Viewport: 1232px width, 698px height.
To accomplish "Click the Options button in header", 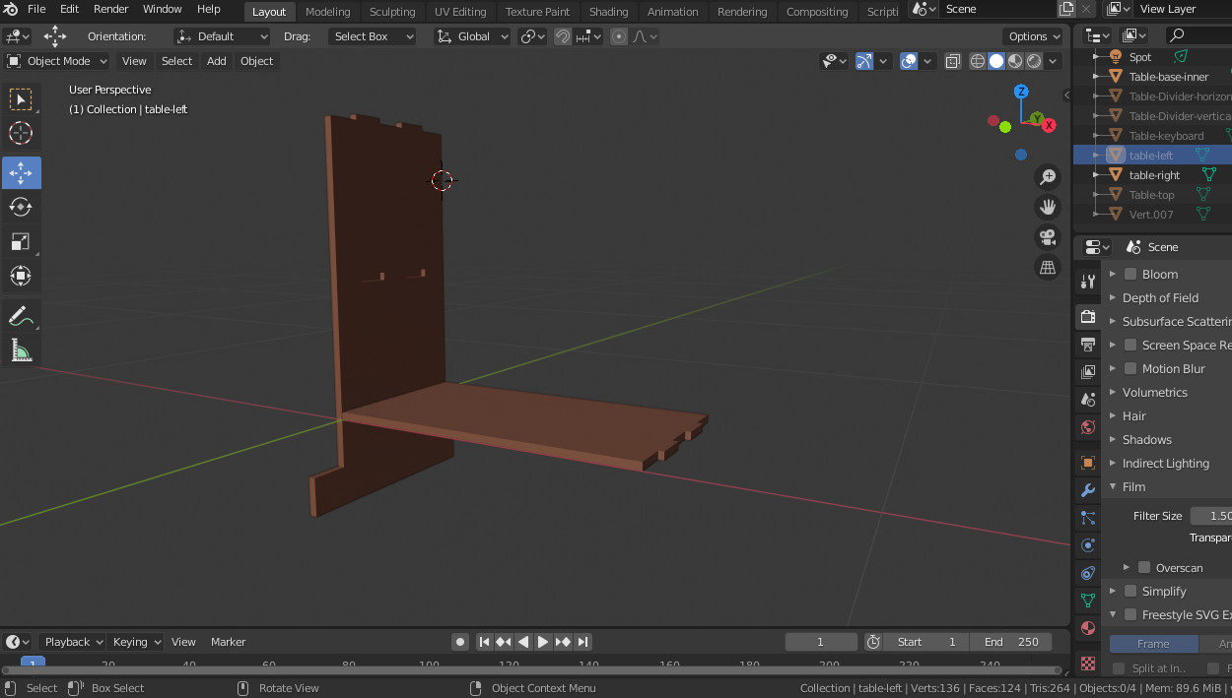I will tap(1033, 36).
